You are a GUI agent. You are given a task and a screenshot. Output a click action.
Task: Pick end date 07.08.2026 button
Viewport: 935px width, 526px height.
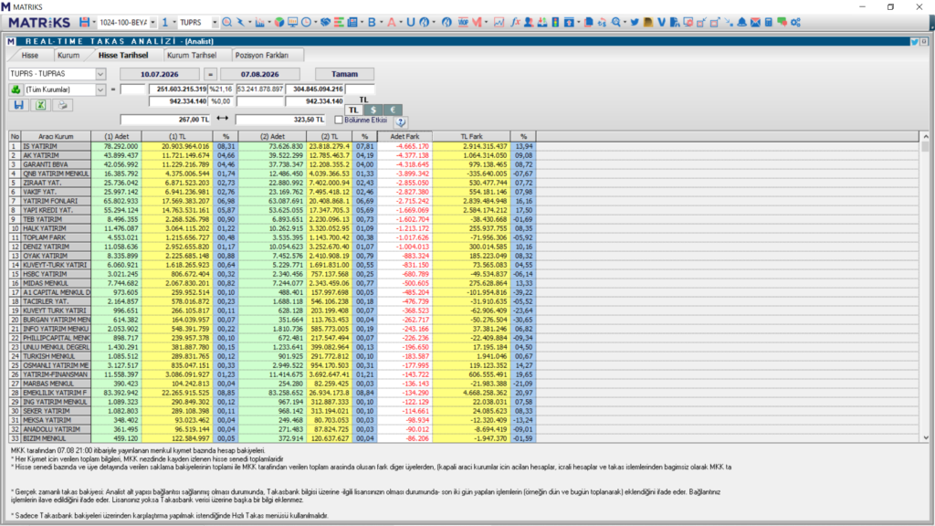(x=260, y=74)
